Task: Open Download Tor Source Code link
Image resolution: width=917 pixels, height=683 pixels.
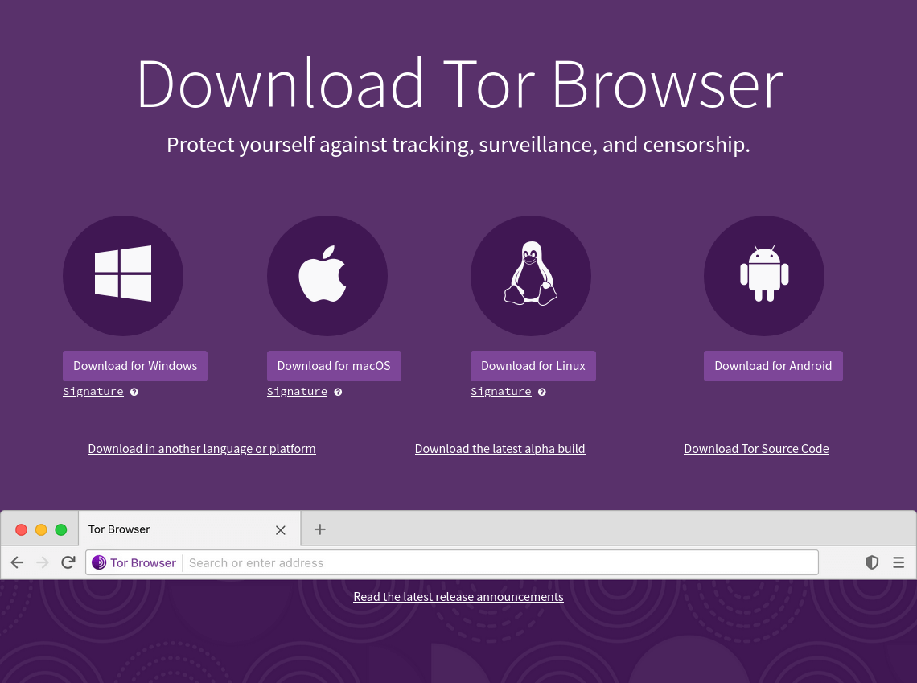Action: pyautogui.click(x=757, y=449)
